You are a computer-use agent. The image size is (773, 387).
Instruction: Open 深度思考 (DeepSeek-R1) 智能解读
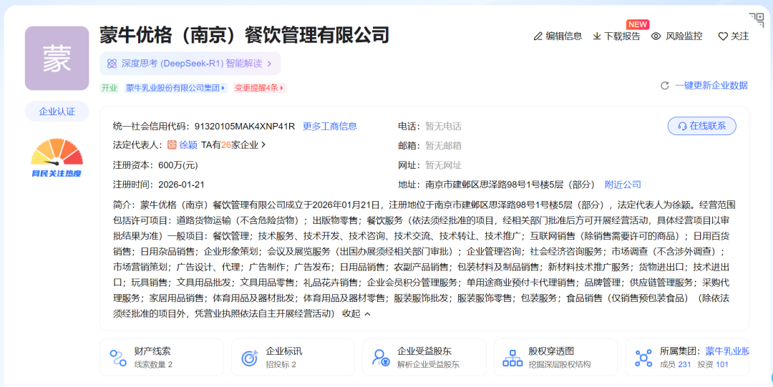coord(190,64)
